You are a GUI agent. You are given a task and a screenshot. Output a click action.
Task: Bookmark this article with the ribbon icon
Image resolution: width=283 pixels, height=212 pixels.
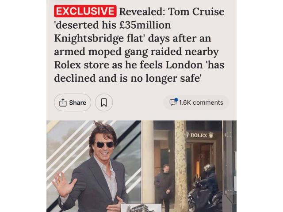point(104,102)
